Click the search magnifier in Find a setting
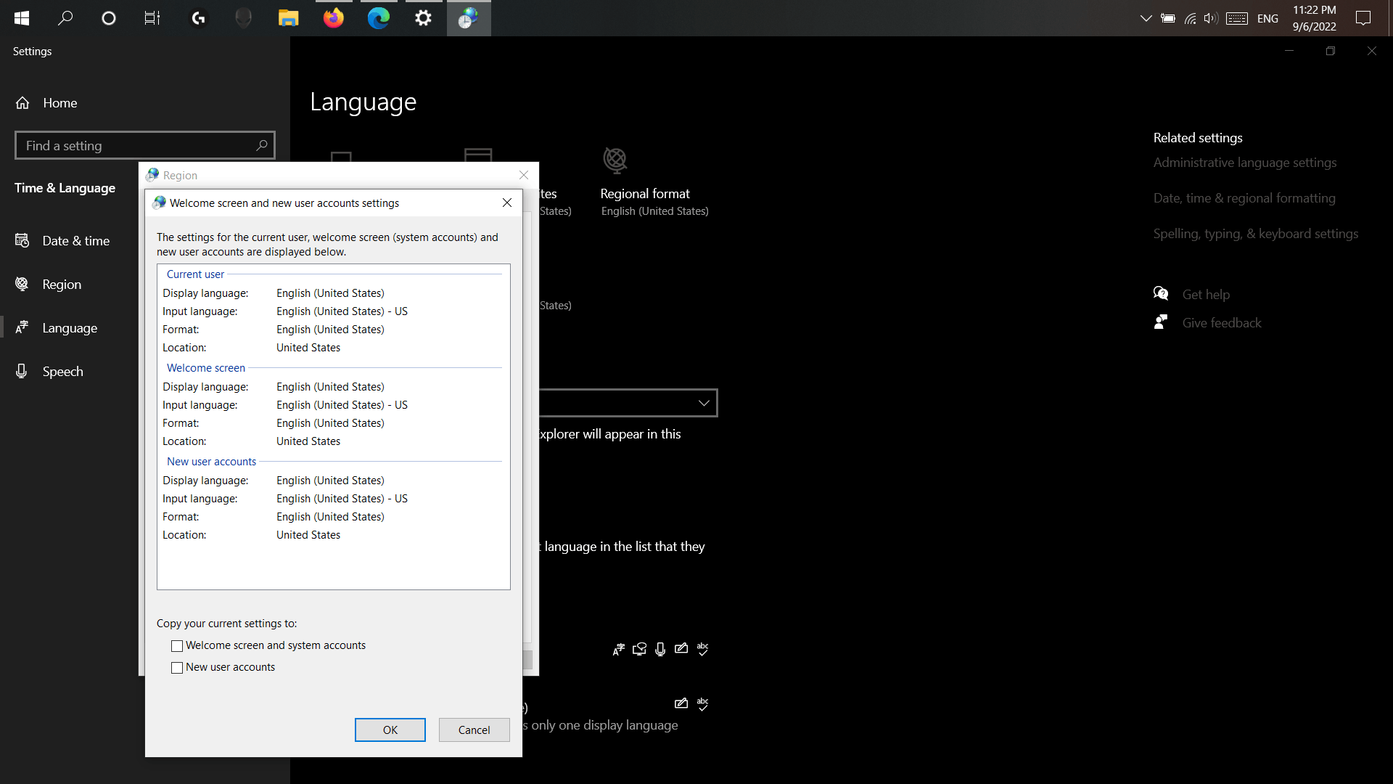The image size is (1393, 784). pyautogui.click(x=262, y=145)
